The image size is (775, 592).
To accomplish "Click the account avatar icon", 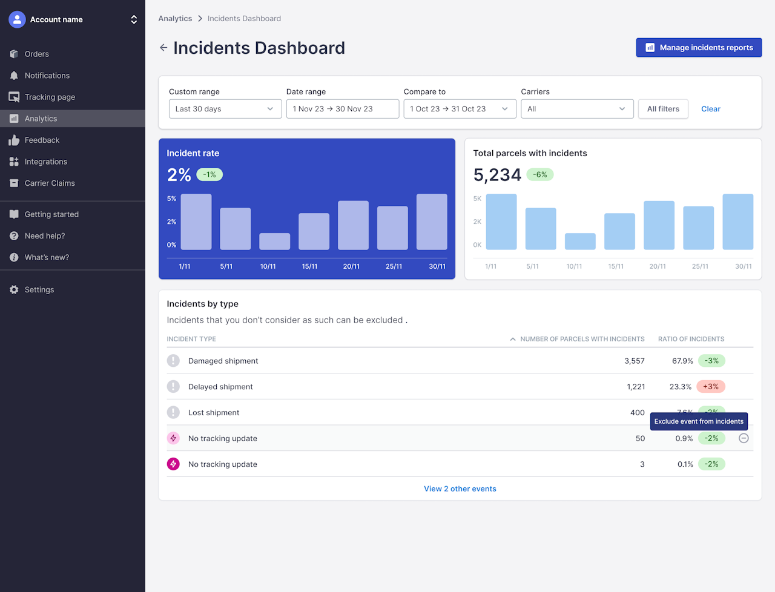I will (17, 19).
